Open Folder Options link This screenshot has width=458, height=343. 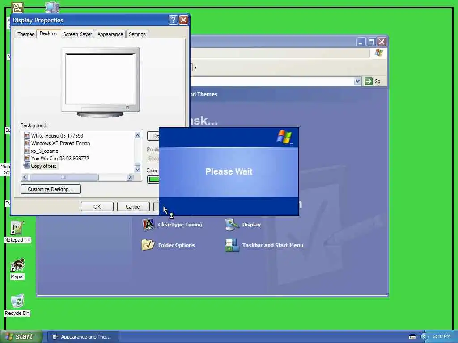tap(176, 245)
